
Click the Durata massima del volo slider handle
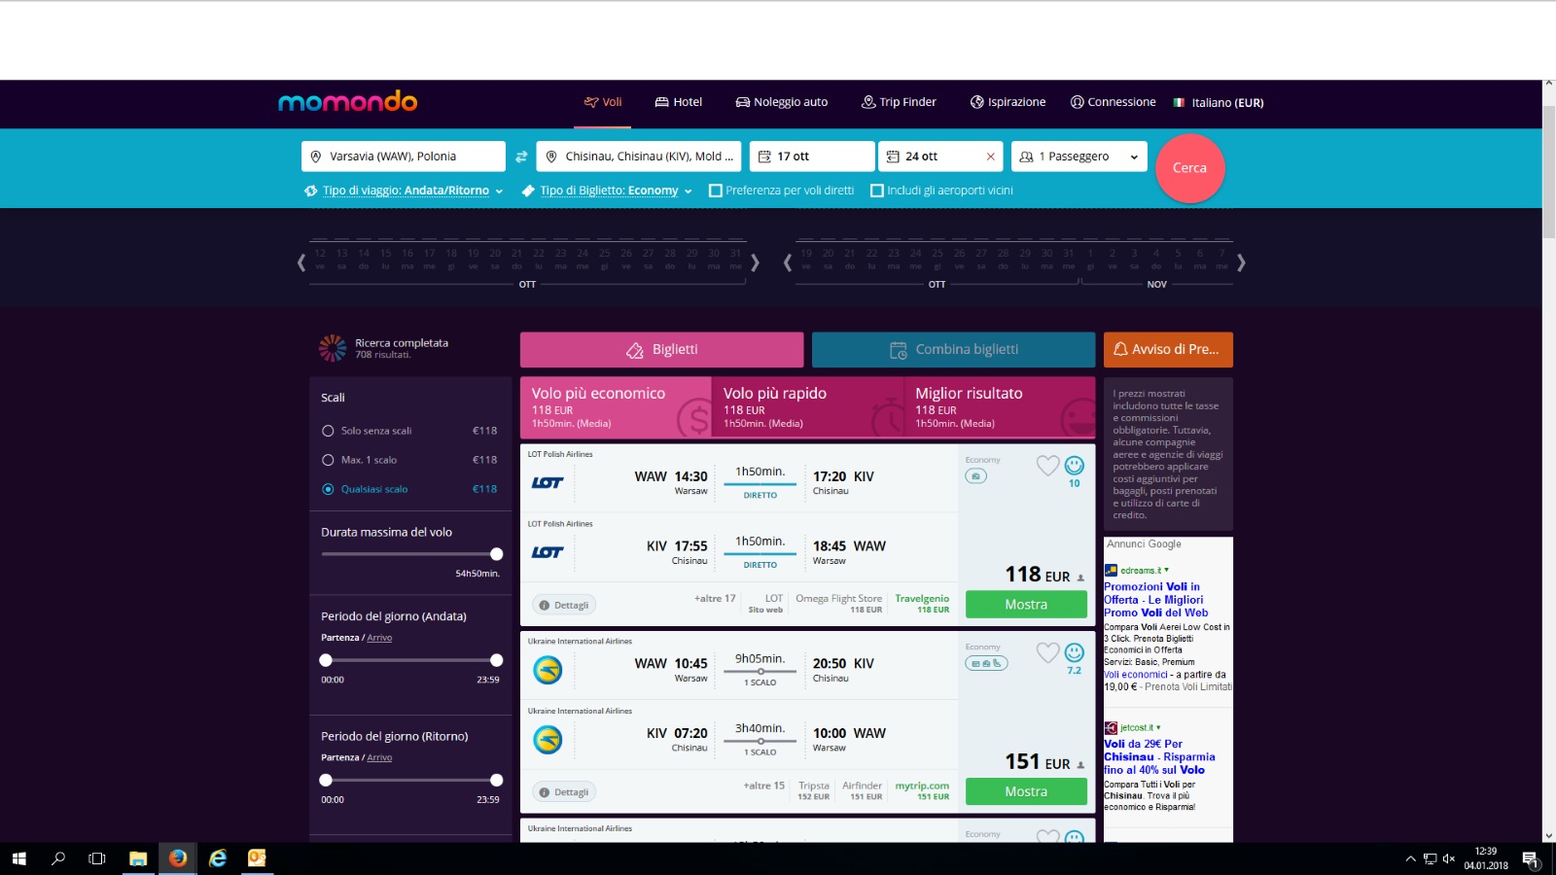(497, 554)
